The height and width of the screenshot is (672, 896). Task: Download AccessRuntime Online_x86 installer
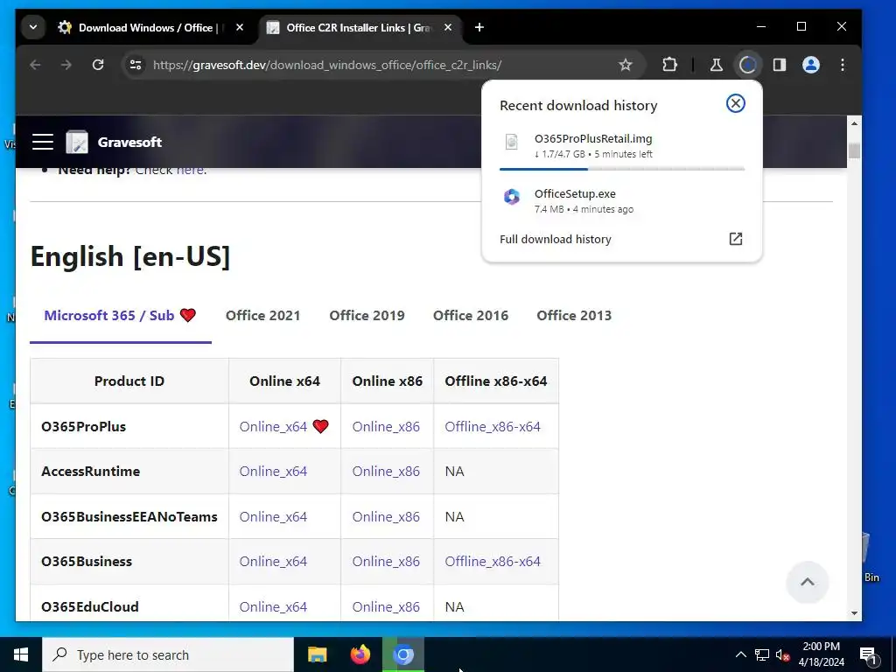[386, 472]
